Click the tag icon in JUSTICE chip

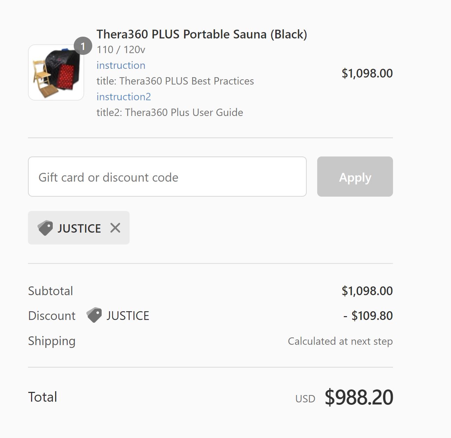(45, 228)
